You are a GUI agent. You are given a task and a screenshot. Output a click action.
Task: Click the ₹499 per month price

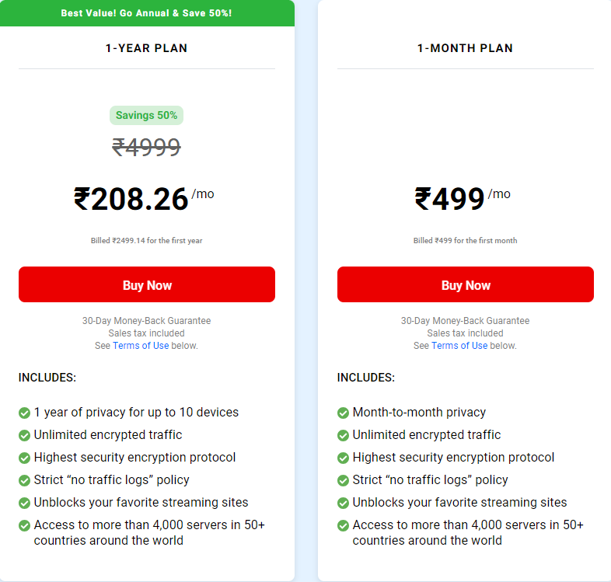[x=450, y=199]
